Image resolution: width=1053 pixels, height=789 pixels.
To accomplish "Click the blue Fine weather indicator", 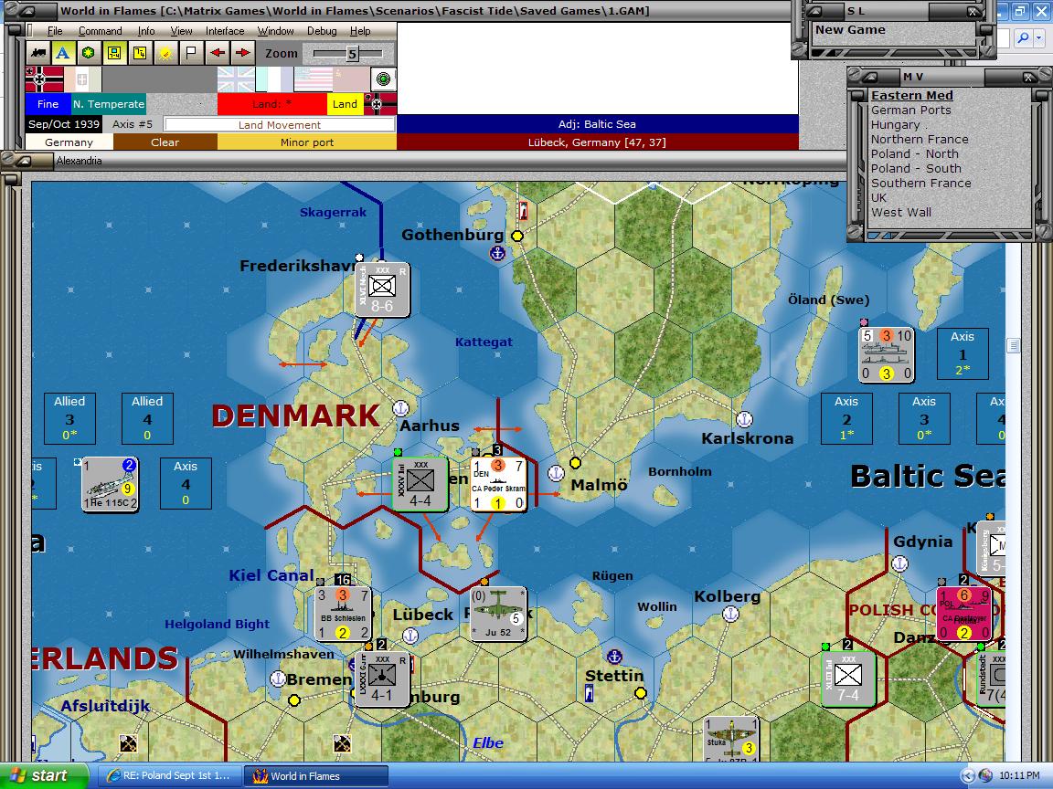I will pyautogui.click(x=48, y=104).
